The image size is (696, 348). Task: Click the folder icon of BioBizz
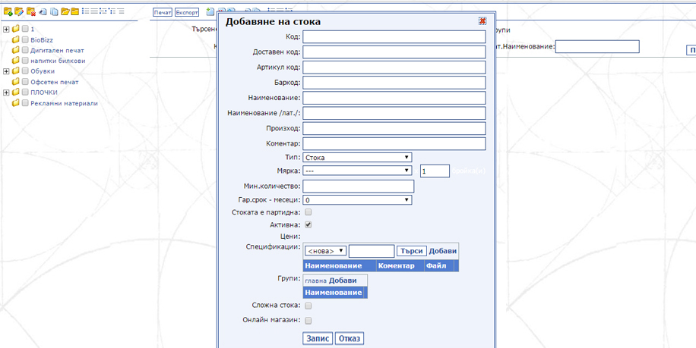[16, 40]
